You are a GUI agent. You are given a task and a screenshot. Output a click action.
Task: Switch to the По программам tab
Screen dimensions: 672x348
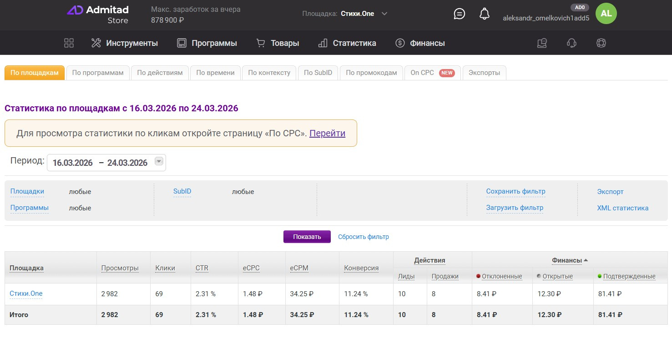point(98,73)
